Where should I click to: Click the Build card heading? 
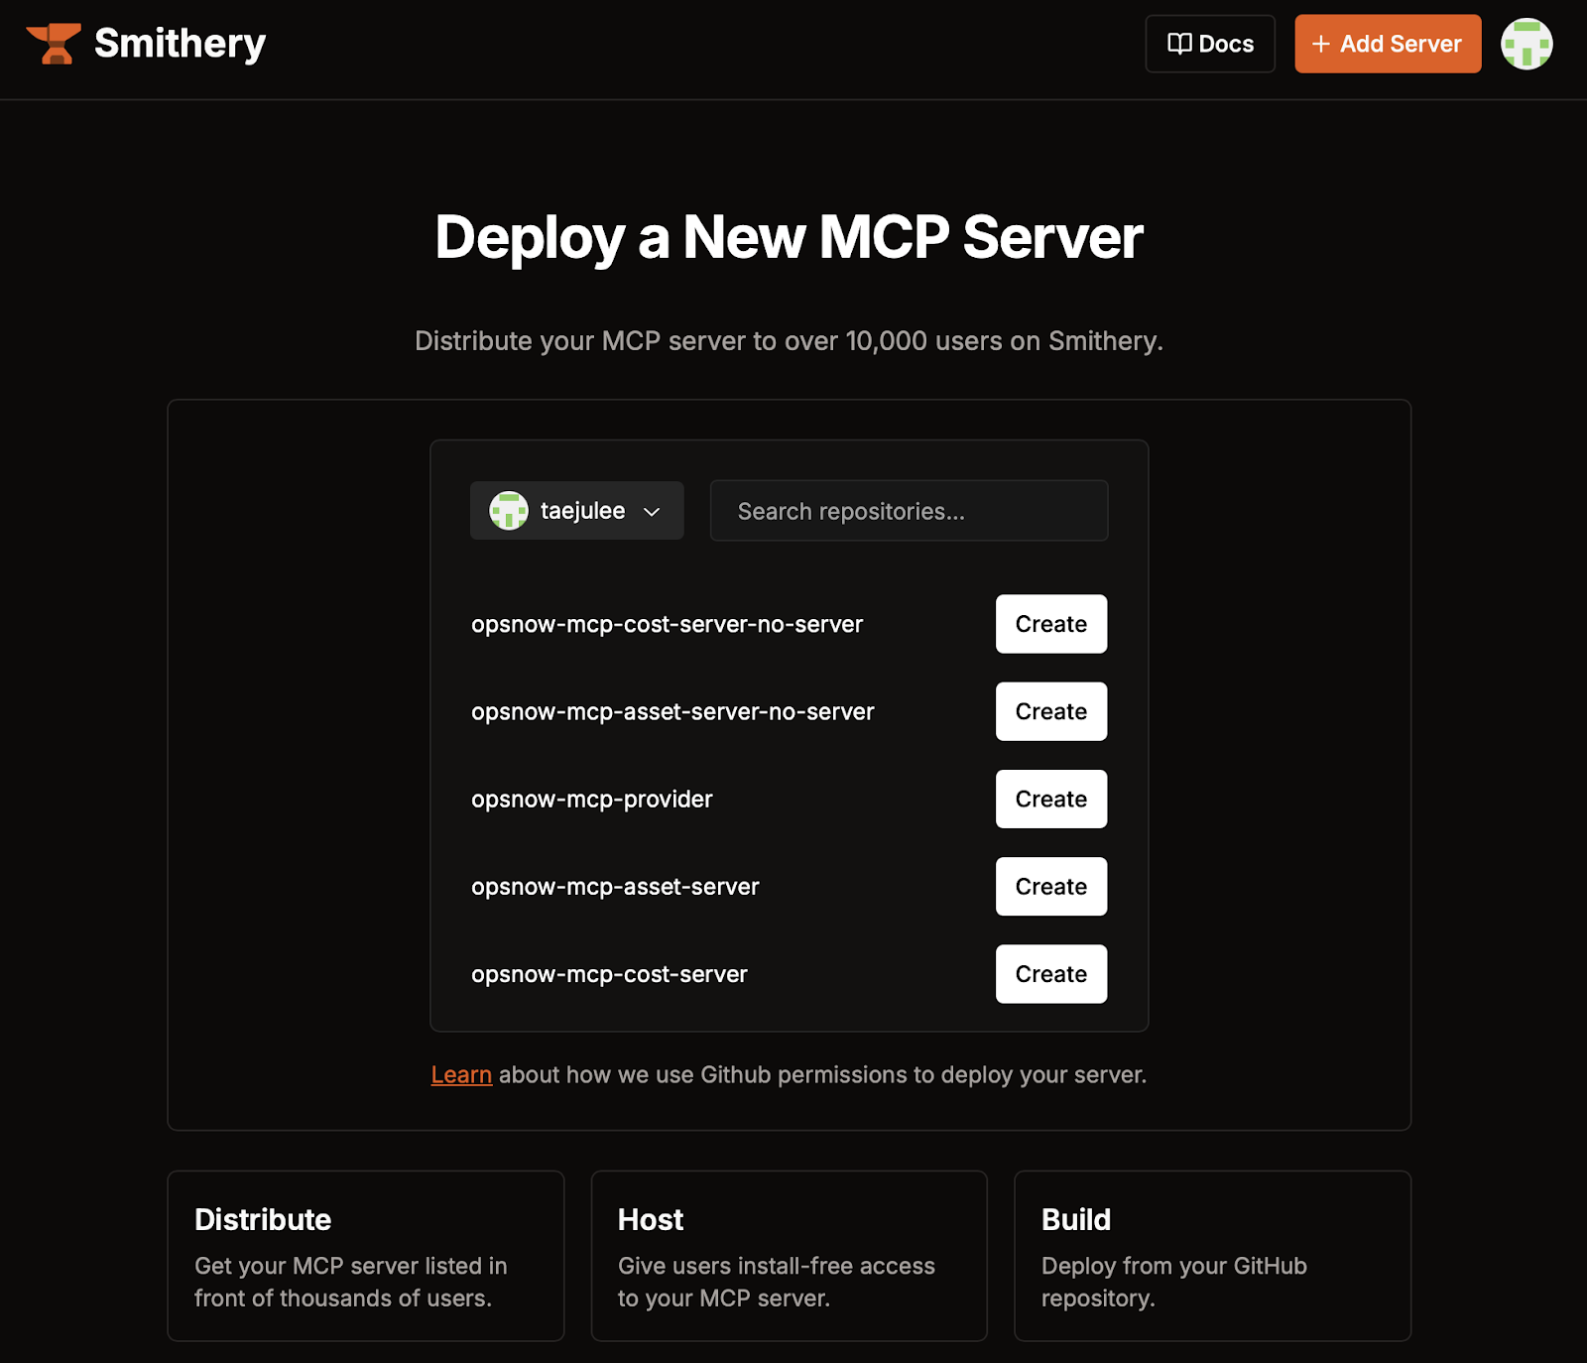1076,1219
